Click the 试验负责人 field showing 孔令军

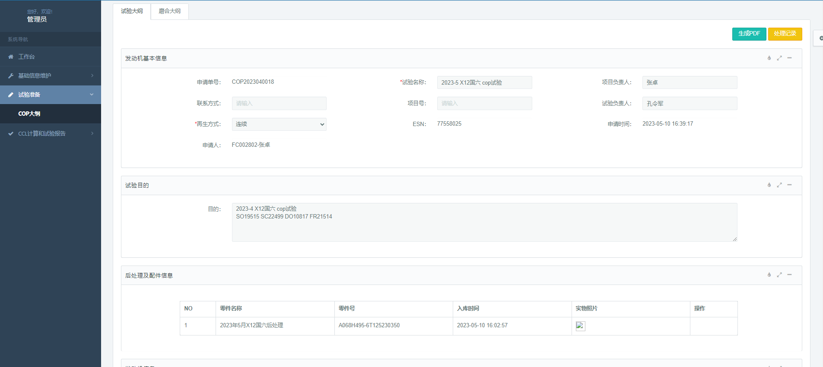click(x=690, y=103)
